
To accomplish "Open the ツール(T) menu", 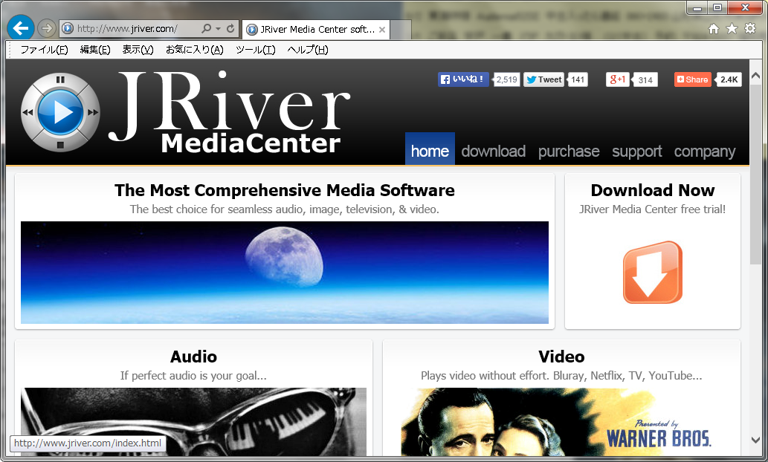I will (x=255, y=50).
